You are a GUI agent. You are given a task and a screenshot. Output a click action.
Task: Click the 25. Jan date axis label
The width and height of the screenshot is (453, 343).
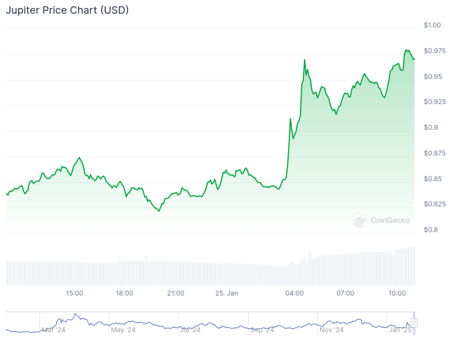[x=226, y=293]
